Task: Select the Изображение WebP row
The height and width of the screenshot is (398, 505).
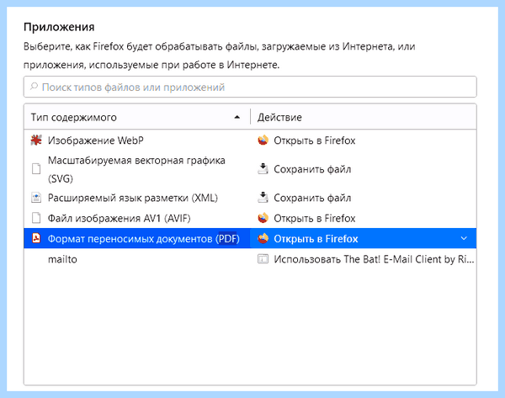Action: coord(250,140)
